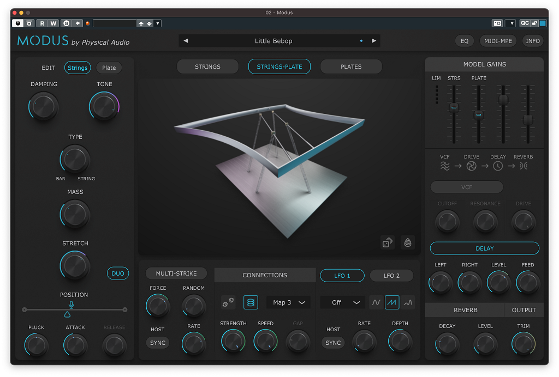The height and width of the screenshot is (377, 559).
Task: Click the TONE knob
Action: pyautogui.click(x=104, y=106)
